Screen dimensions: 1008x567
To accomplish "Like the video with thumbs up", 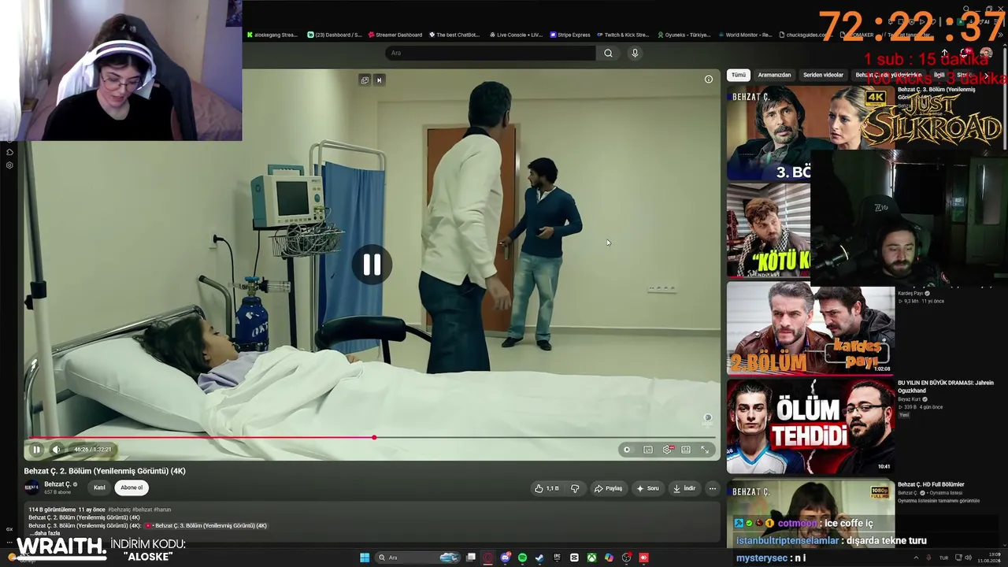I will [x=547, y=488].
